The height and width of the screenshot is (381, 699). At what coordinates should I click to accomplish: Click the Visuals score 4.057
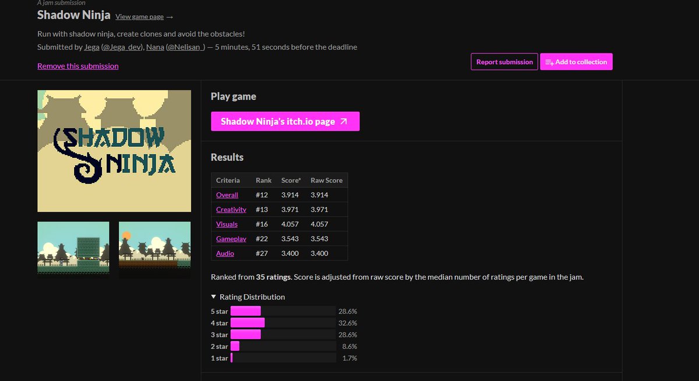point(290,224)
